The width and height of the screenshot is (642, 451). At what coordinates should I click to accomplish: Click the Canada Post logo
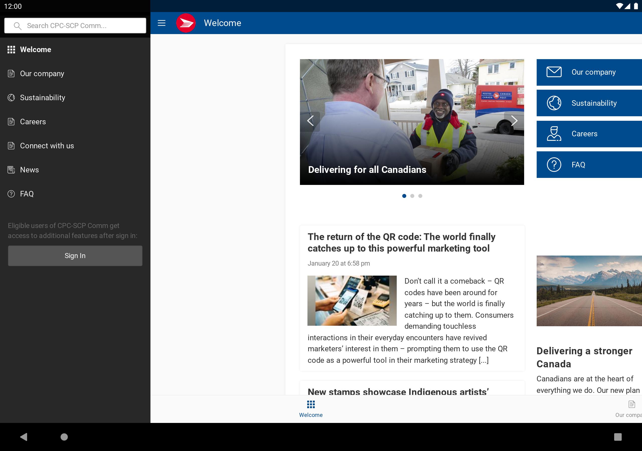(186, 23)
